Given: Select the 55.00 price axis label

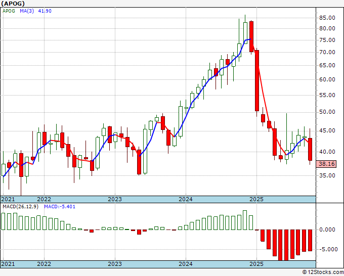Looking at the screenshot, I should coord(327,95).
